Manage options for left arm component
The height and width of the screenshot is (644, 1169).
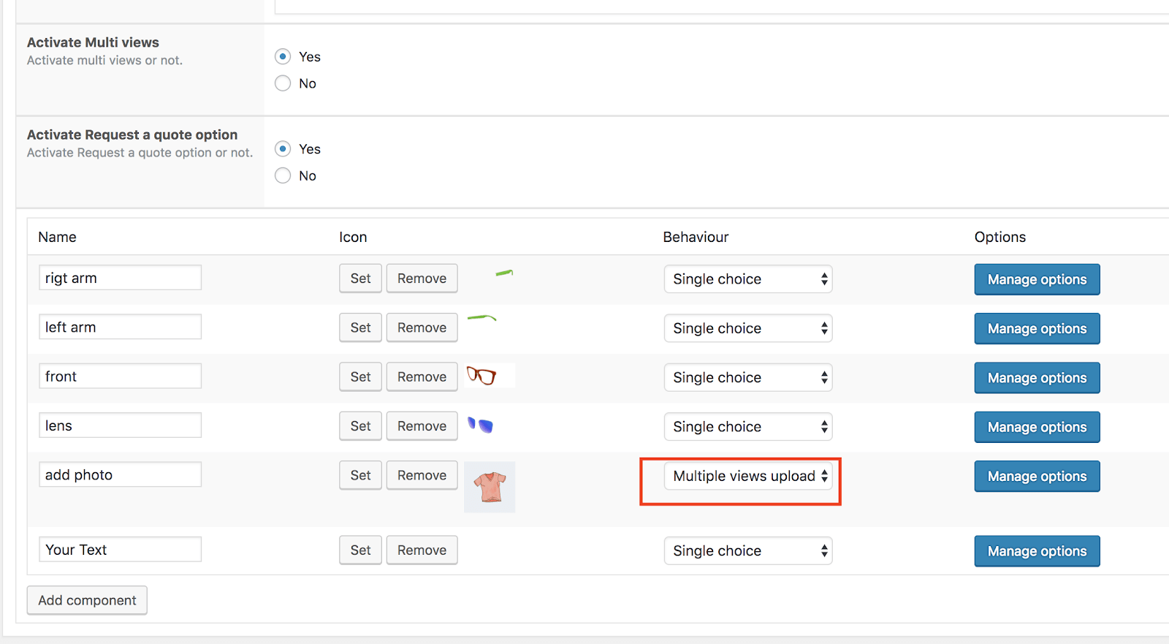point(1037,329)
